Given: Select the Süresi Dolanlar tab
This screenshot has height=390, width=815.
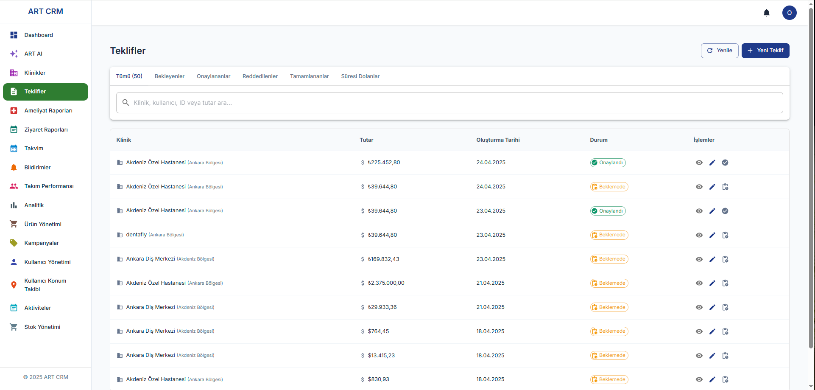Looking at the screenshot, I should tap(360, 76).
